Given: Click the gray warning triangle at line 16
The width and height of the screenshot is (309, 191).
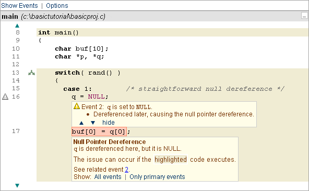Looking at the screenshot, I should tap(5, 97).
